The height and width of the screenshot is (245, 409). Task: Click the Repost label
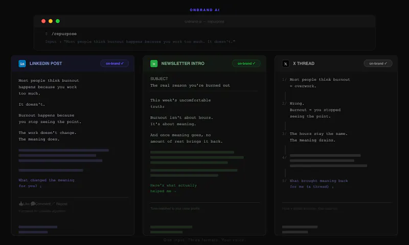click(x=61, y=204)
